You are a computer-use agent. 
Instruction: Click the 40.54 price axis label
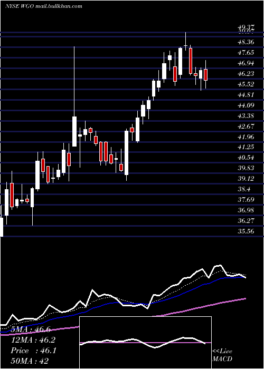(246, 158)
